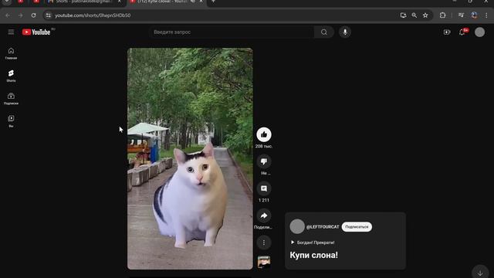Open the YouTube account avatar menu
The width and height of the screenshot is (494, 278).
coord(479,32)
